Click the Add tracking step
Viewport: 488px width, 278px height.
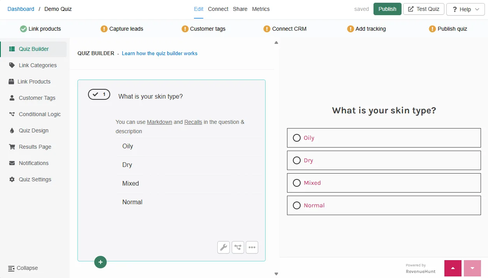[x=366, y=29]
